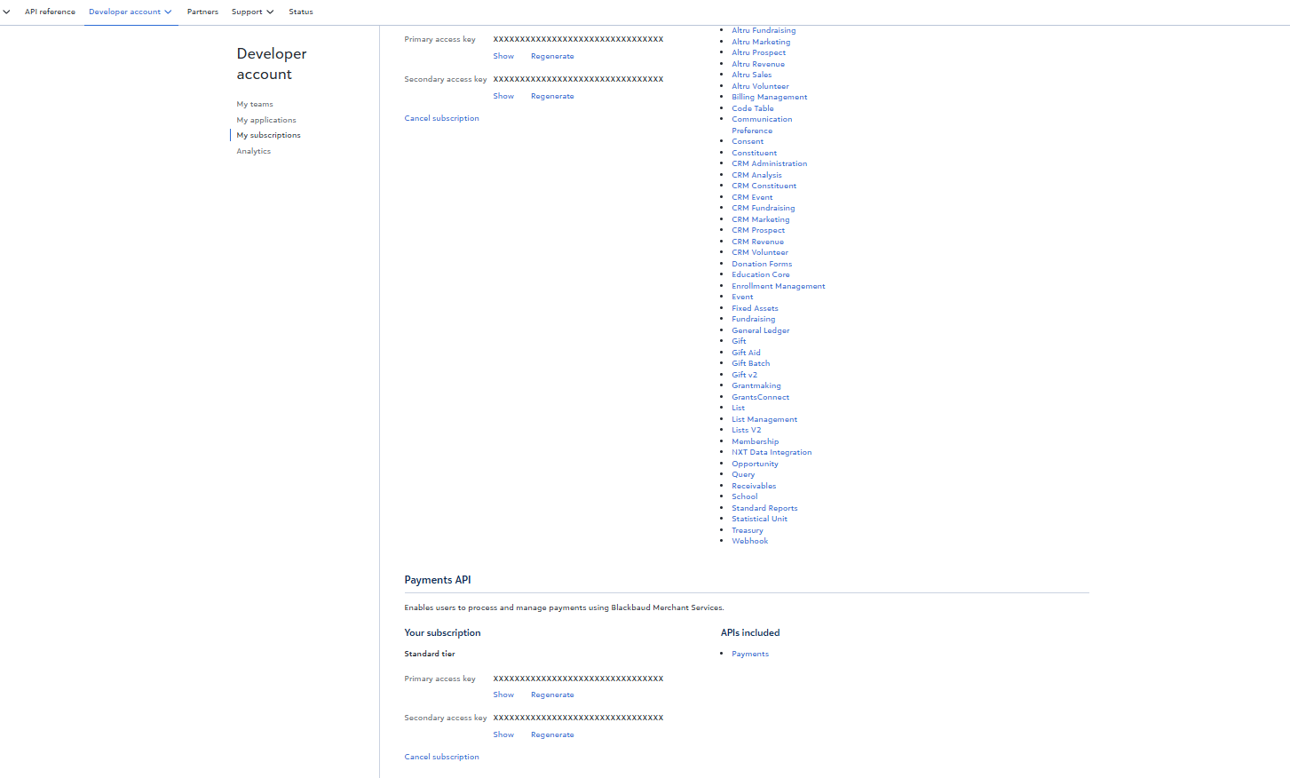Regenerate the Payments API secondary access key
This screenshot has height=778, width=1290.
pos(552,734)
